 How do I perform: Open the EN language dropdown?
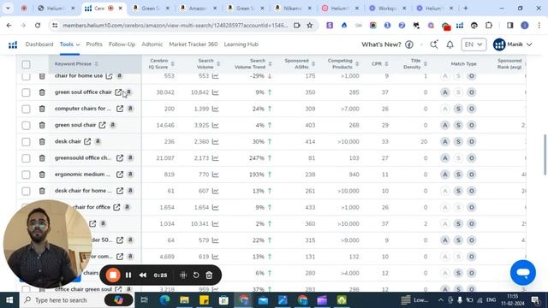(474, 44)
